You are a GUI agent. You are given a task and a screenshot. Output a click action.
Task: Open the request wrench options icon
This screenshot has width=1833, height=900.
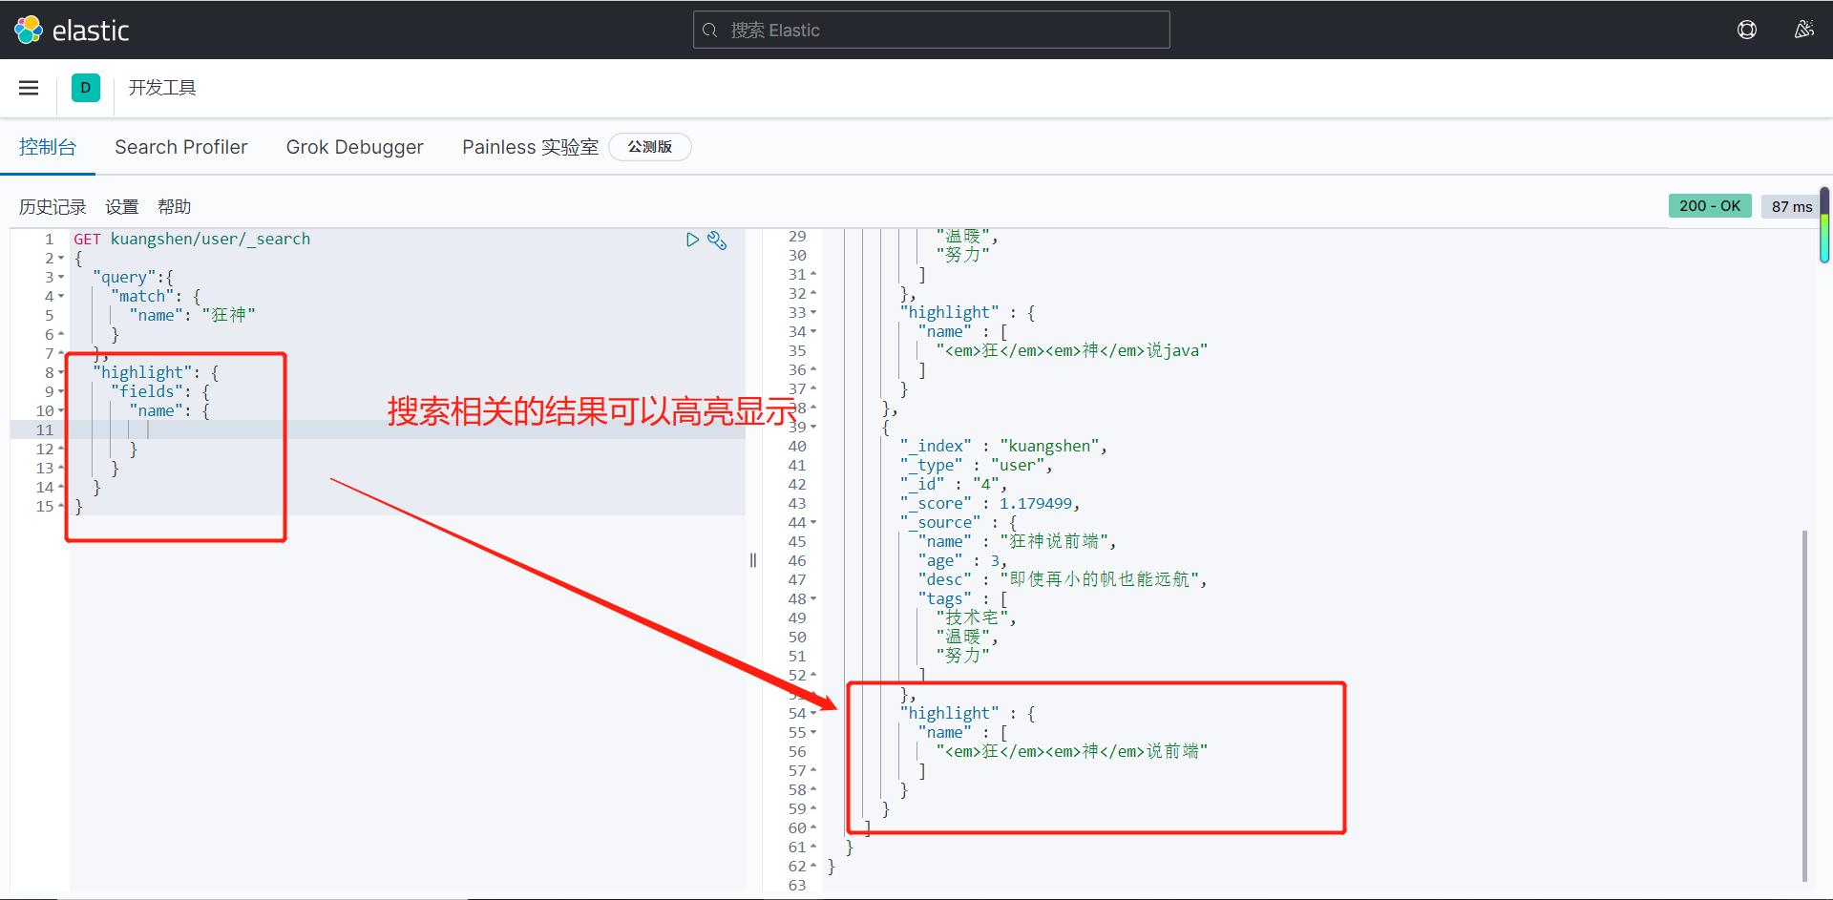click(717, 241)
